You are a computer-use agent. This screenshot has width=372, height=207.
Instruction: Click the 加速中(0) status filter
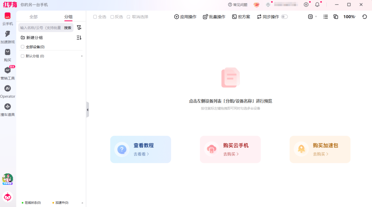60,203
